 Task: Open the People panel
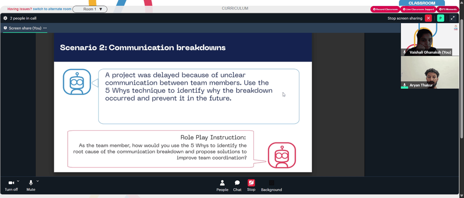point(222,186)
